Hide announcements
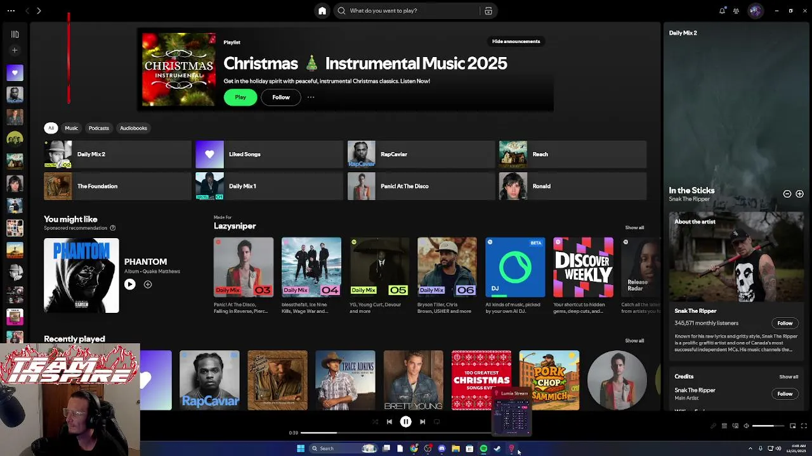Screen dimensions: 812x456 click(x=516, y=42)
